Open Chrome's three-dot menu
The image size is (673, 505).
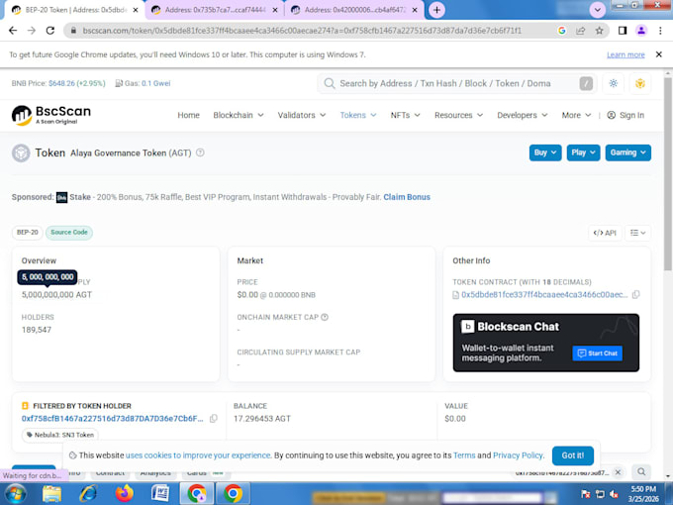coord(660,31)
